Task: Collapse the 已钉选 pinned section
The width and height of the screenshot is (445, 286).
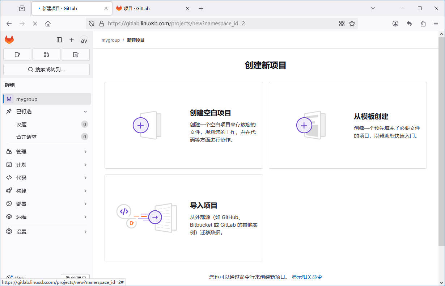Action: pyautogui.click(x=85, y=112)
